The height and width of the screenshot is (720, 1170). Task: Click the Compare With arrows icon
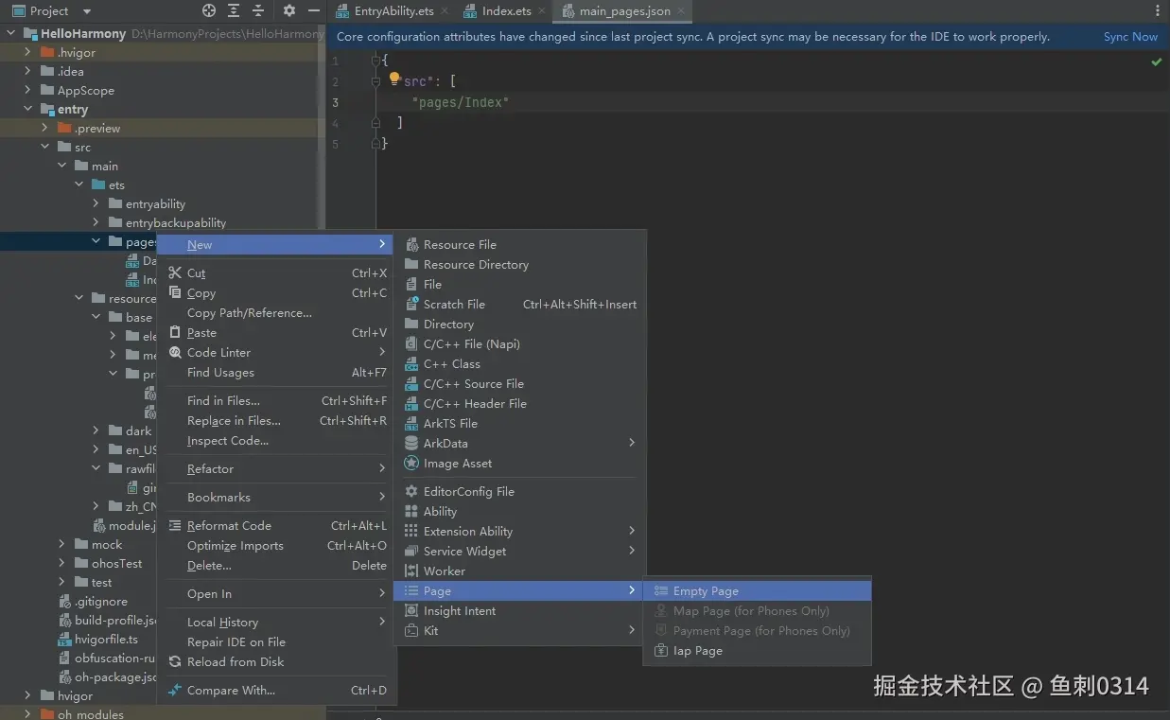tap(175, 690)
